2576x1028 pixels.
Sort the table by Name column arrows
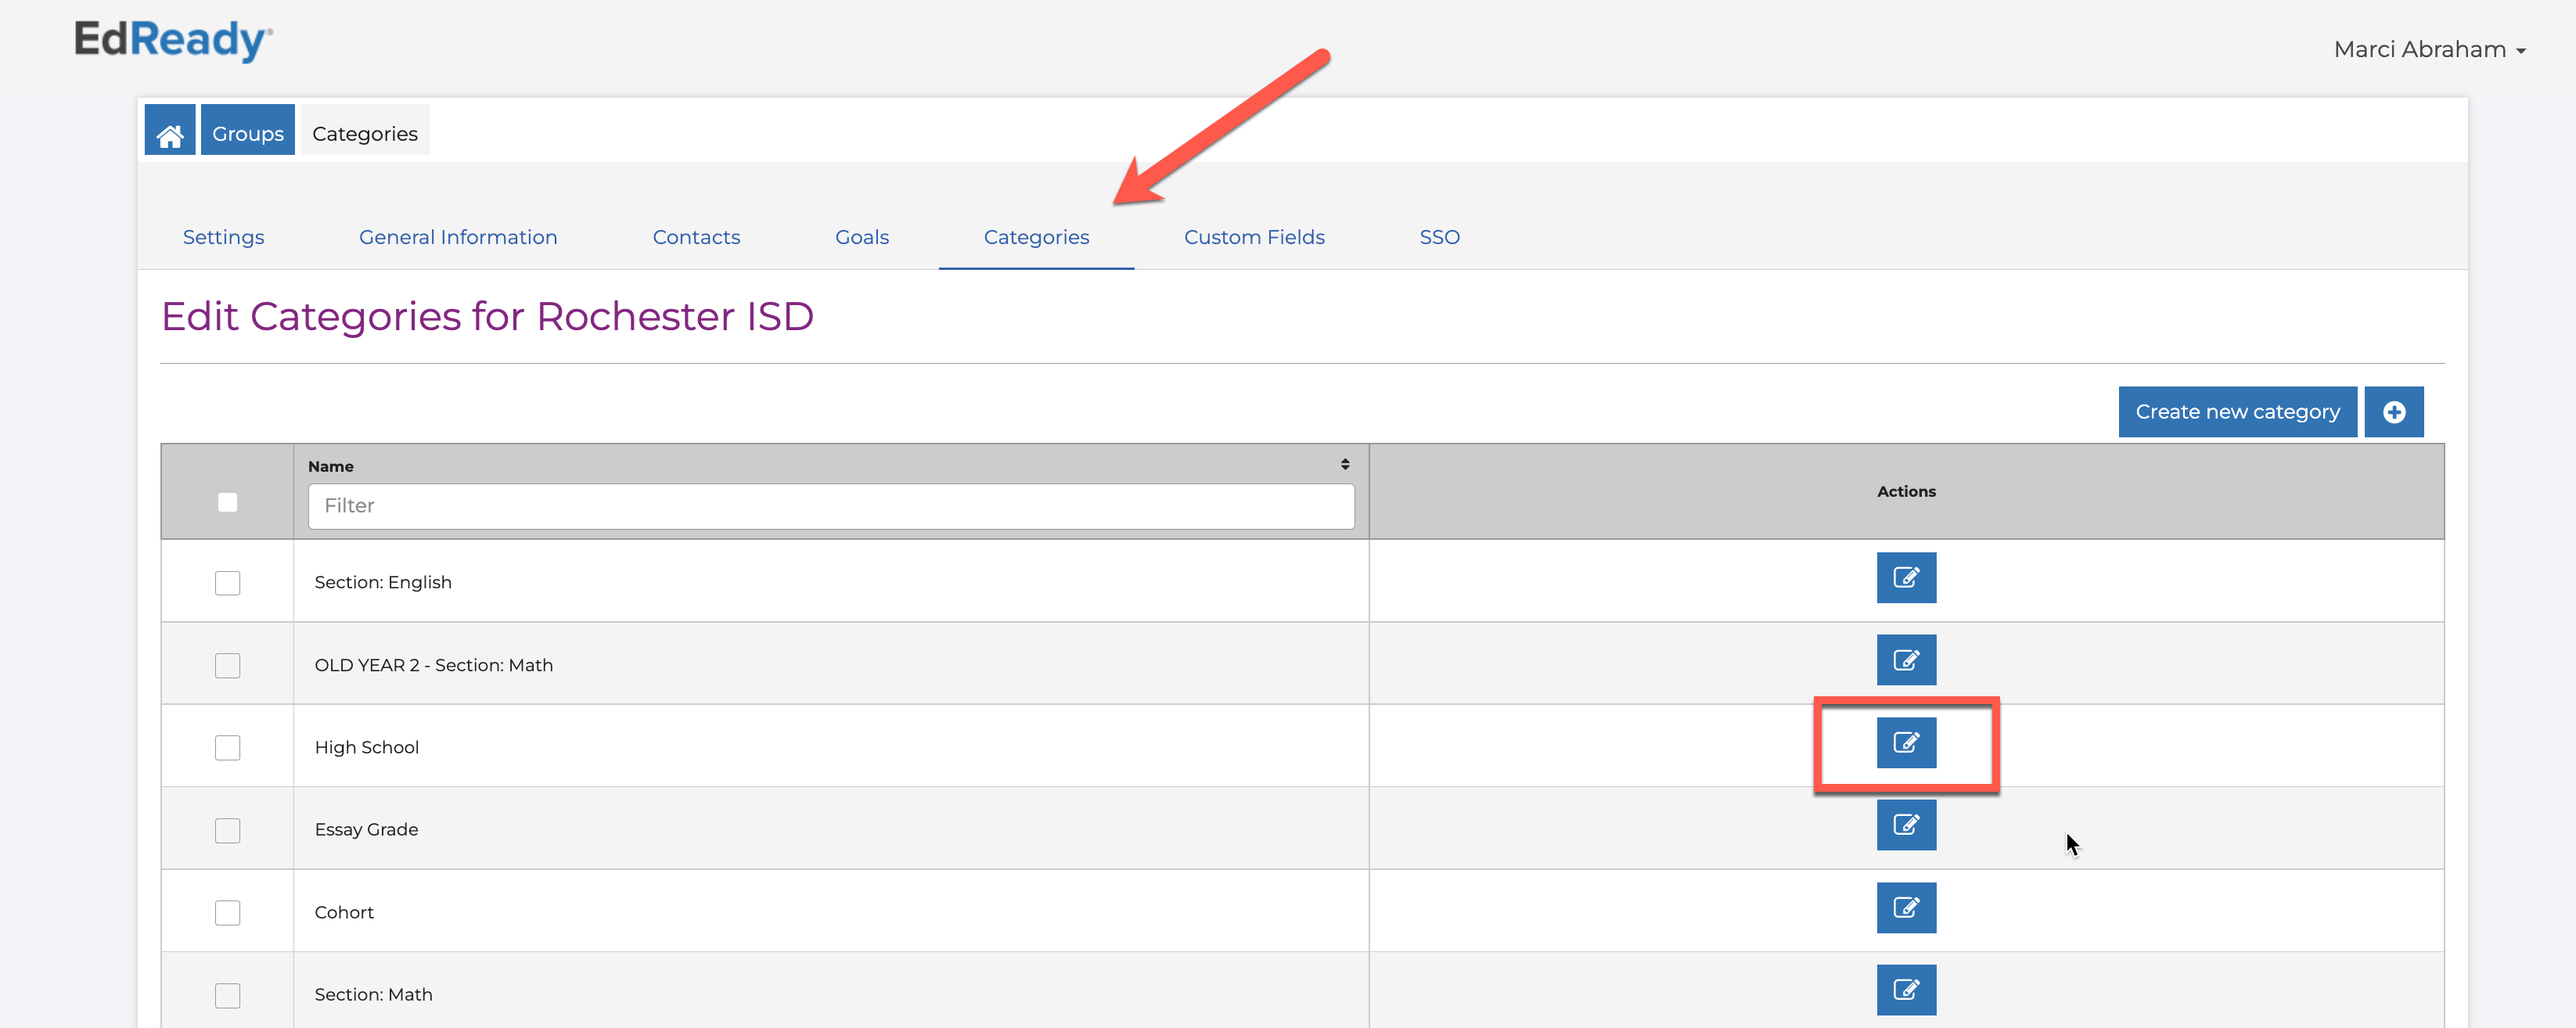1345,464
